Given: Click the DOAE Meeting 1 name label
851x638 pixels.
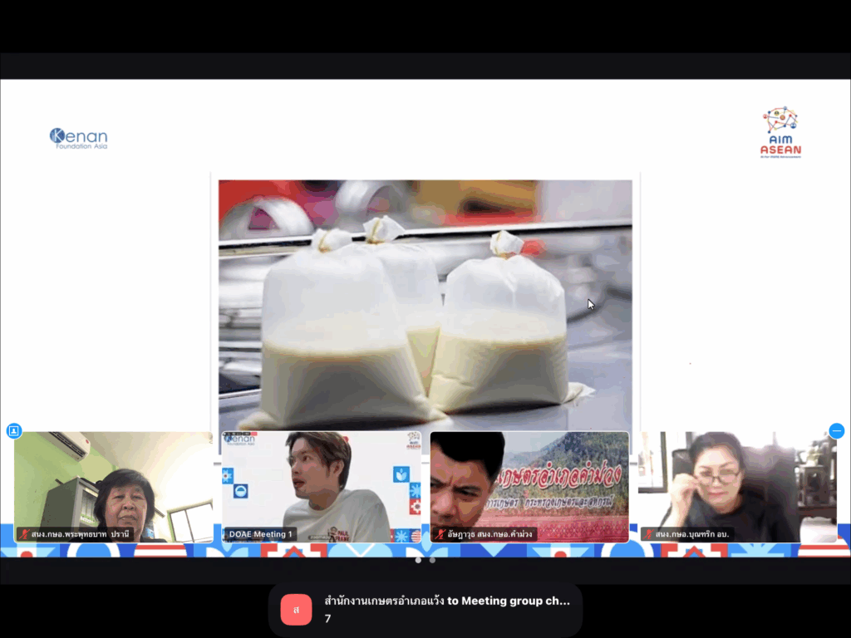Looking at the screenshot, I should point(260,534).
